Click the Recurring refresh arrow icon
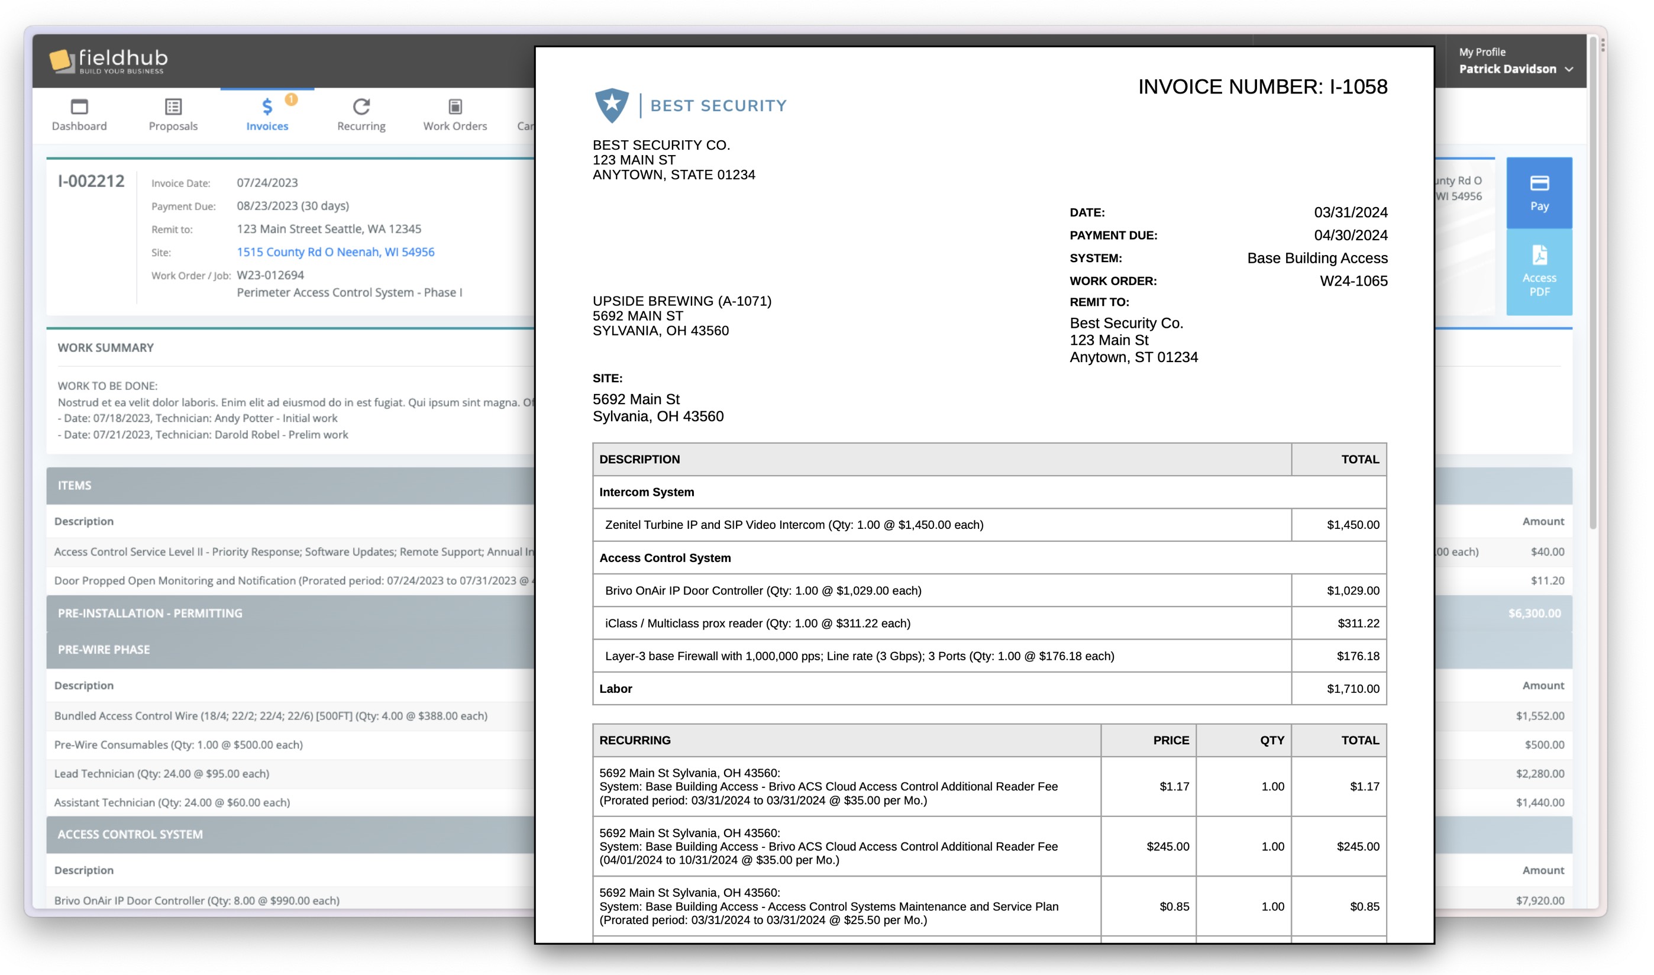Viewport: 1654px width, 975px height. (x=361, y=106)
